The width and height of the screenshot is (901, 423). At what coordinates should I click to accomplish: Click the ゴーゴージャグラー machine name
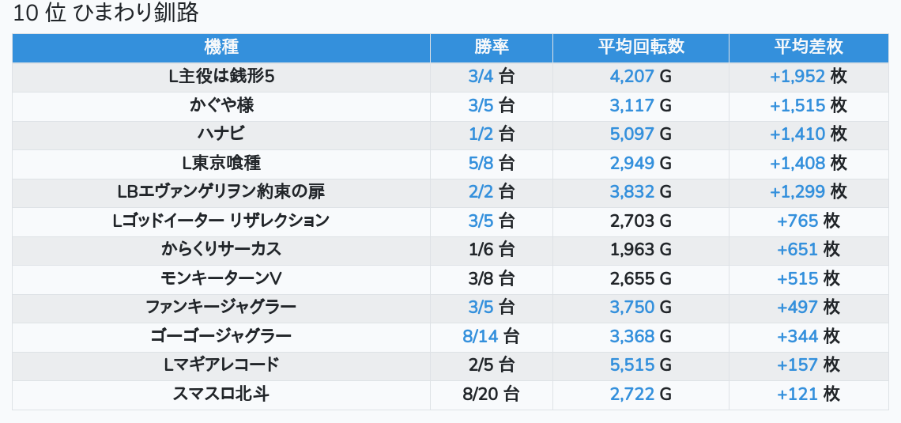[221, 336]
